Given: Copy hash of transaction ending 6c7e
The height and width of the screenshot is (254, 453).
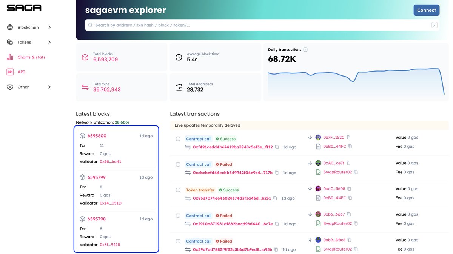Looking at the screenshot, I should click(277, 224).
